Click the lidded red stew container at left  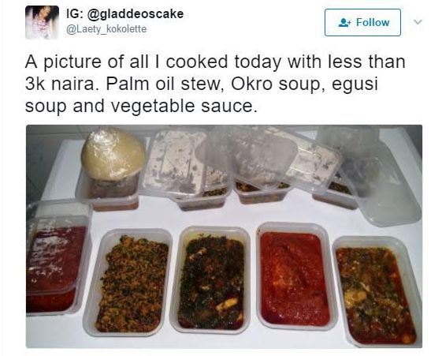(x=58, y=258)
